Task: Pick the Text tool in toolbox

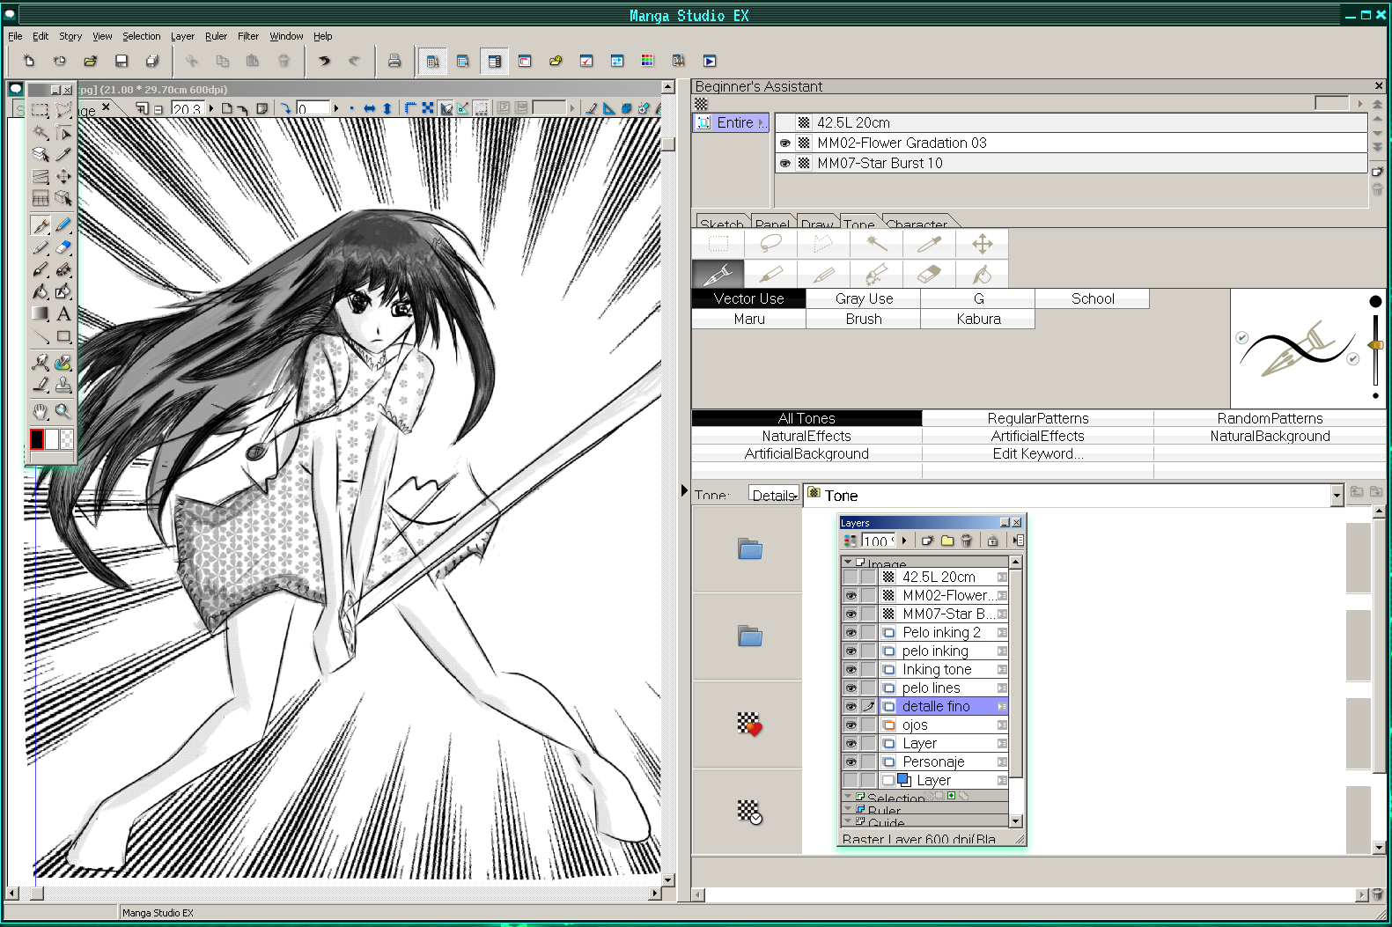Action: [x=63, y=313]
